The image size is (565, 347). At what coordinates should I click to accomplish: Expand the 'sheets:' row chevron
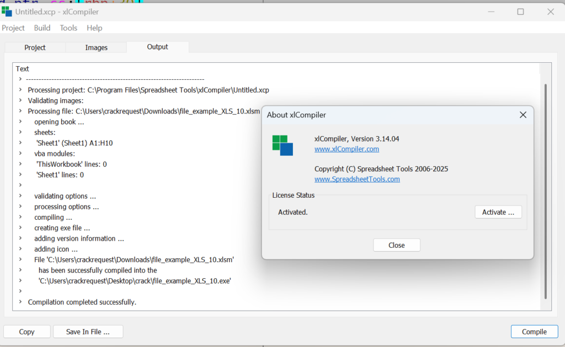20,132
